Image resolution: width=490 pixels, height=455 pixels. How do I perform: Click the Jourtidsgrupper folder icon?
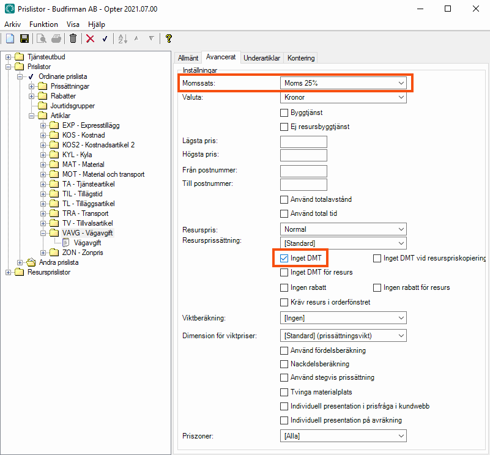[x=42, y=106]
